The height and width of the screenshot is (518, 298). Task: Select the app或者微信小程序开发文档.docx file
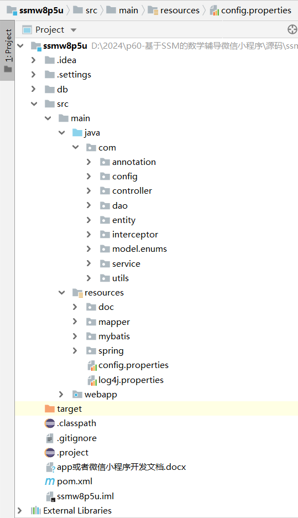pyautogui.click(x=116, y=467)
